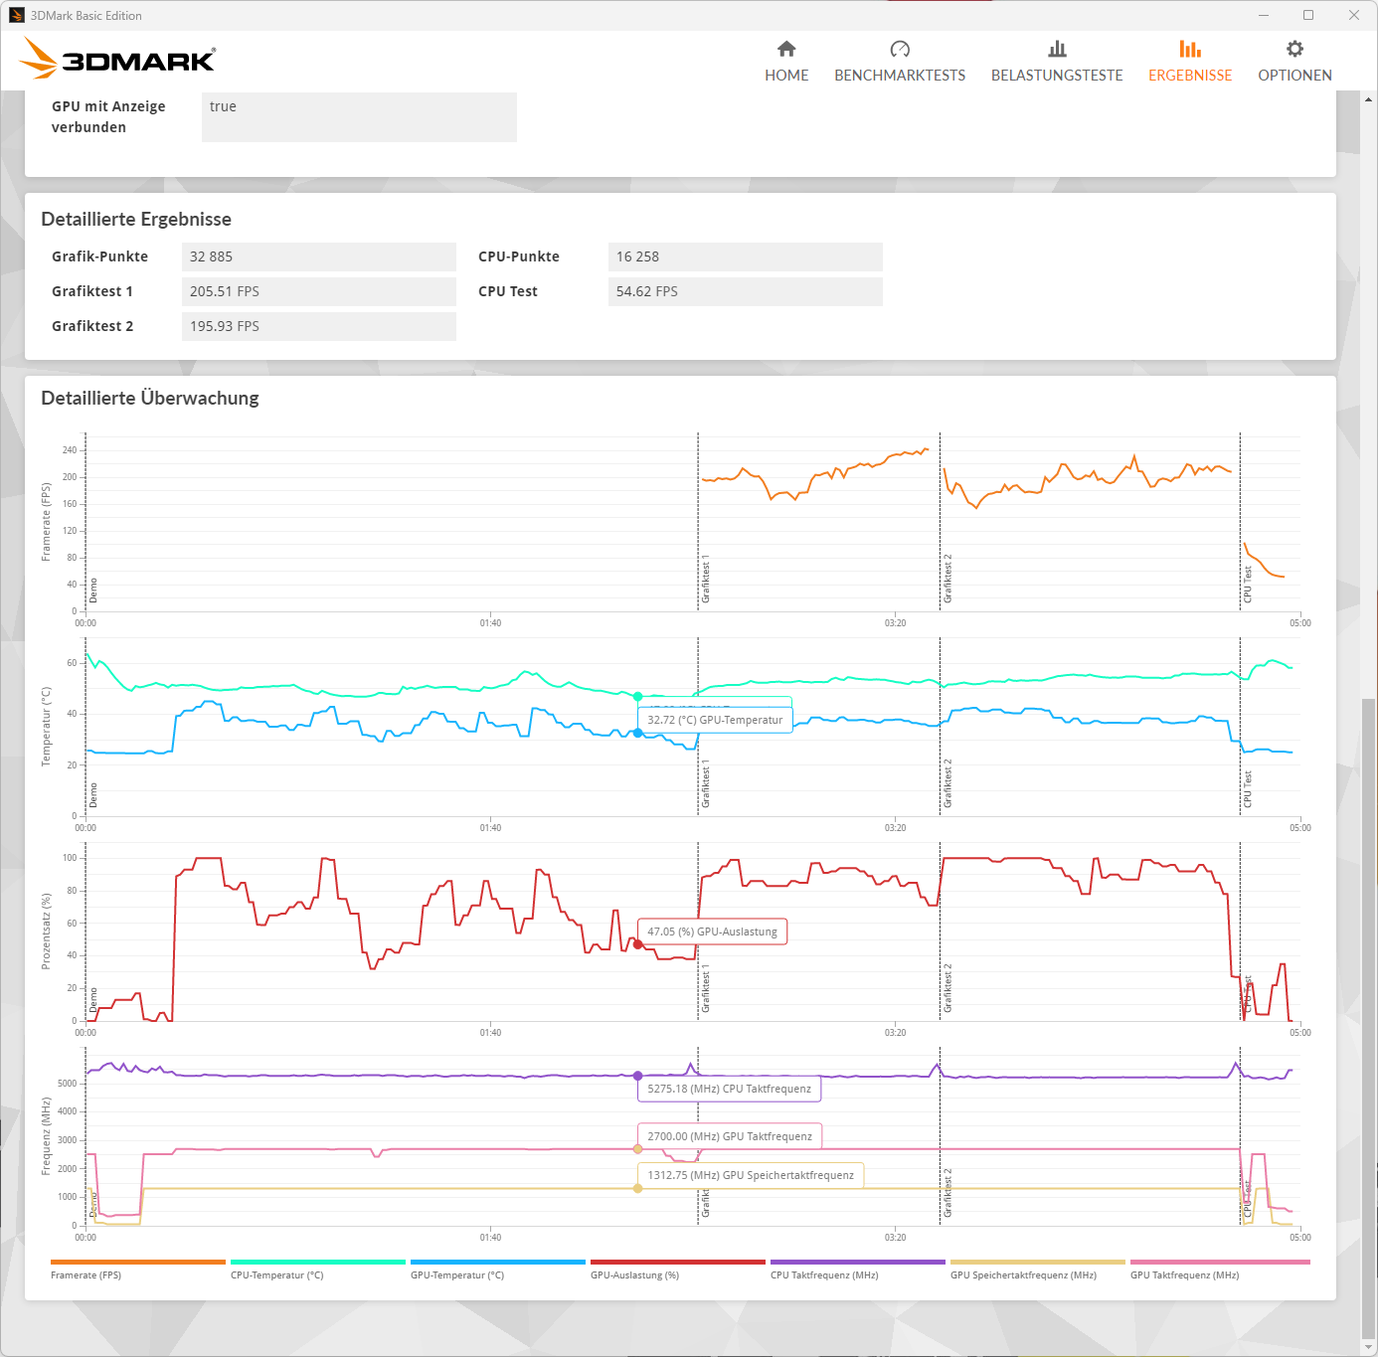
Task: Click the 3DMark logo
Action: coord(117,59)
